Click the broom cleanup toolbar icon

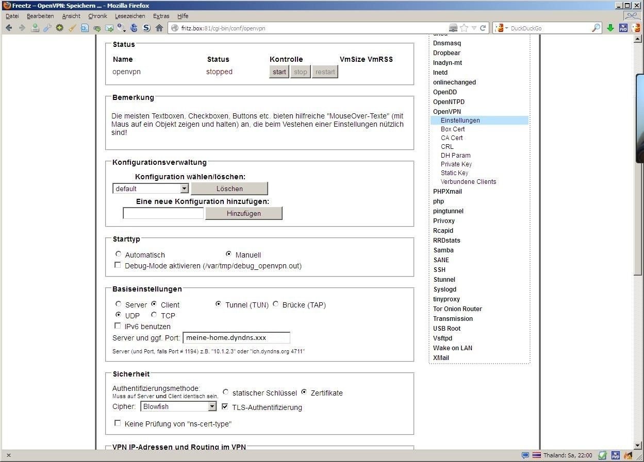(x=72, y=28)
